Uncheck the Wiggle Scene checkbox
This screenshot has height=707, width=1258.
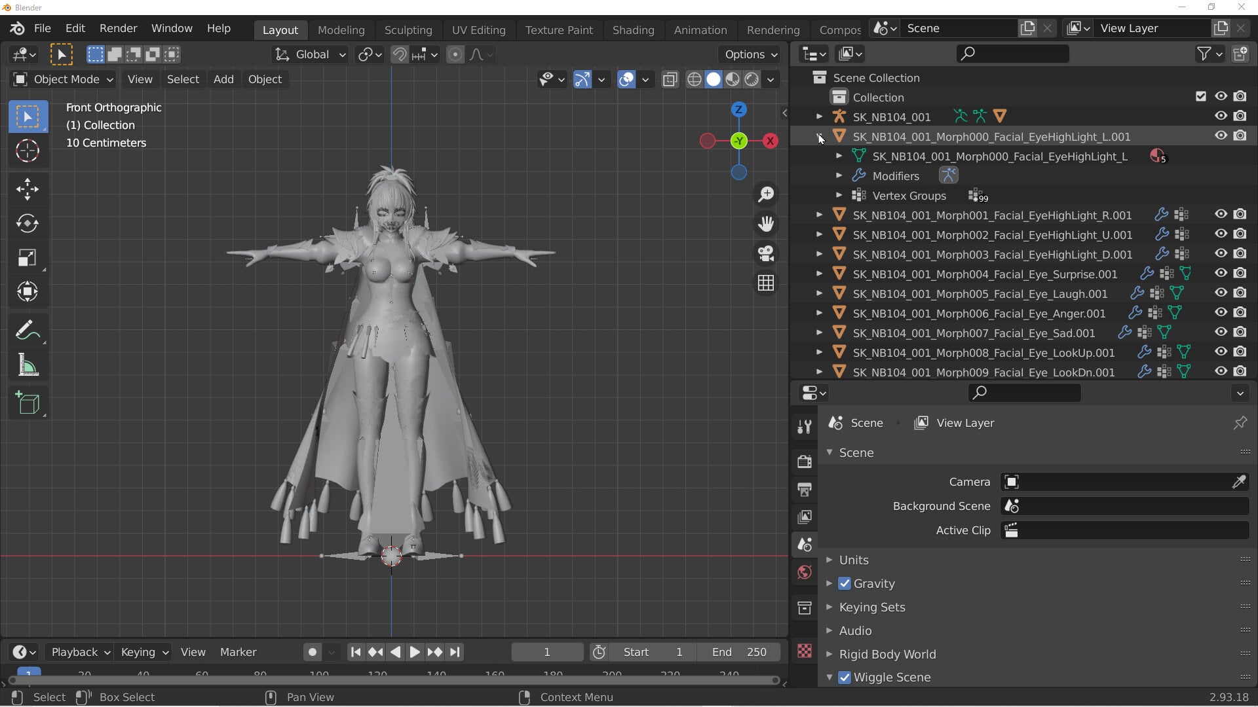click(x=845, y=678)
